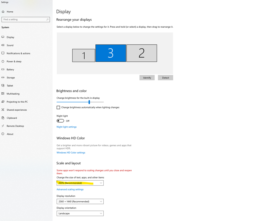Viewport: 276px width, 221px height.
Task: Open the scaling percentage dropdown
Action: point(80,183)
